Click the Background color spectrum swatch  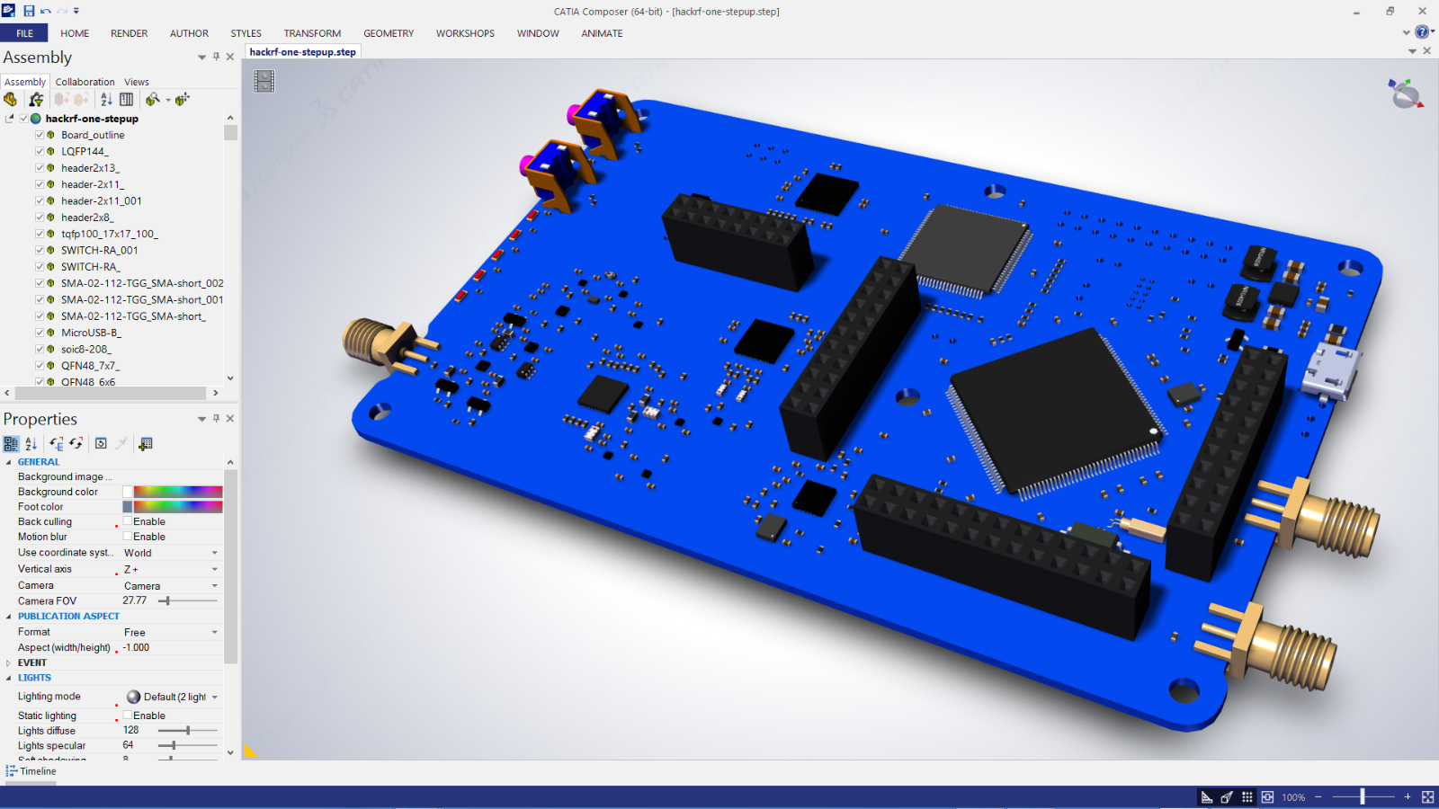pyautogui.click(x=177, y=492)
